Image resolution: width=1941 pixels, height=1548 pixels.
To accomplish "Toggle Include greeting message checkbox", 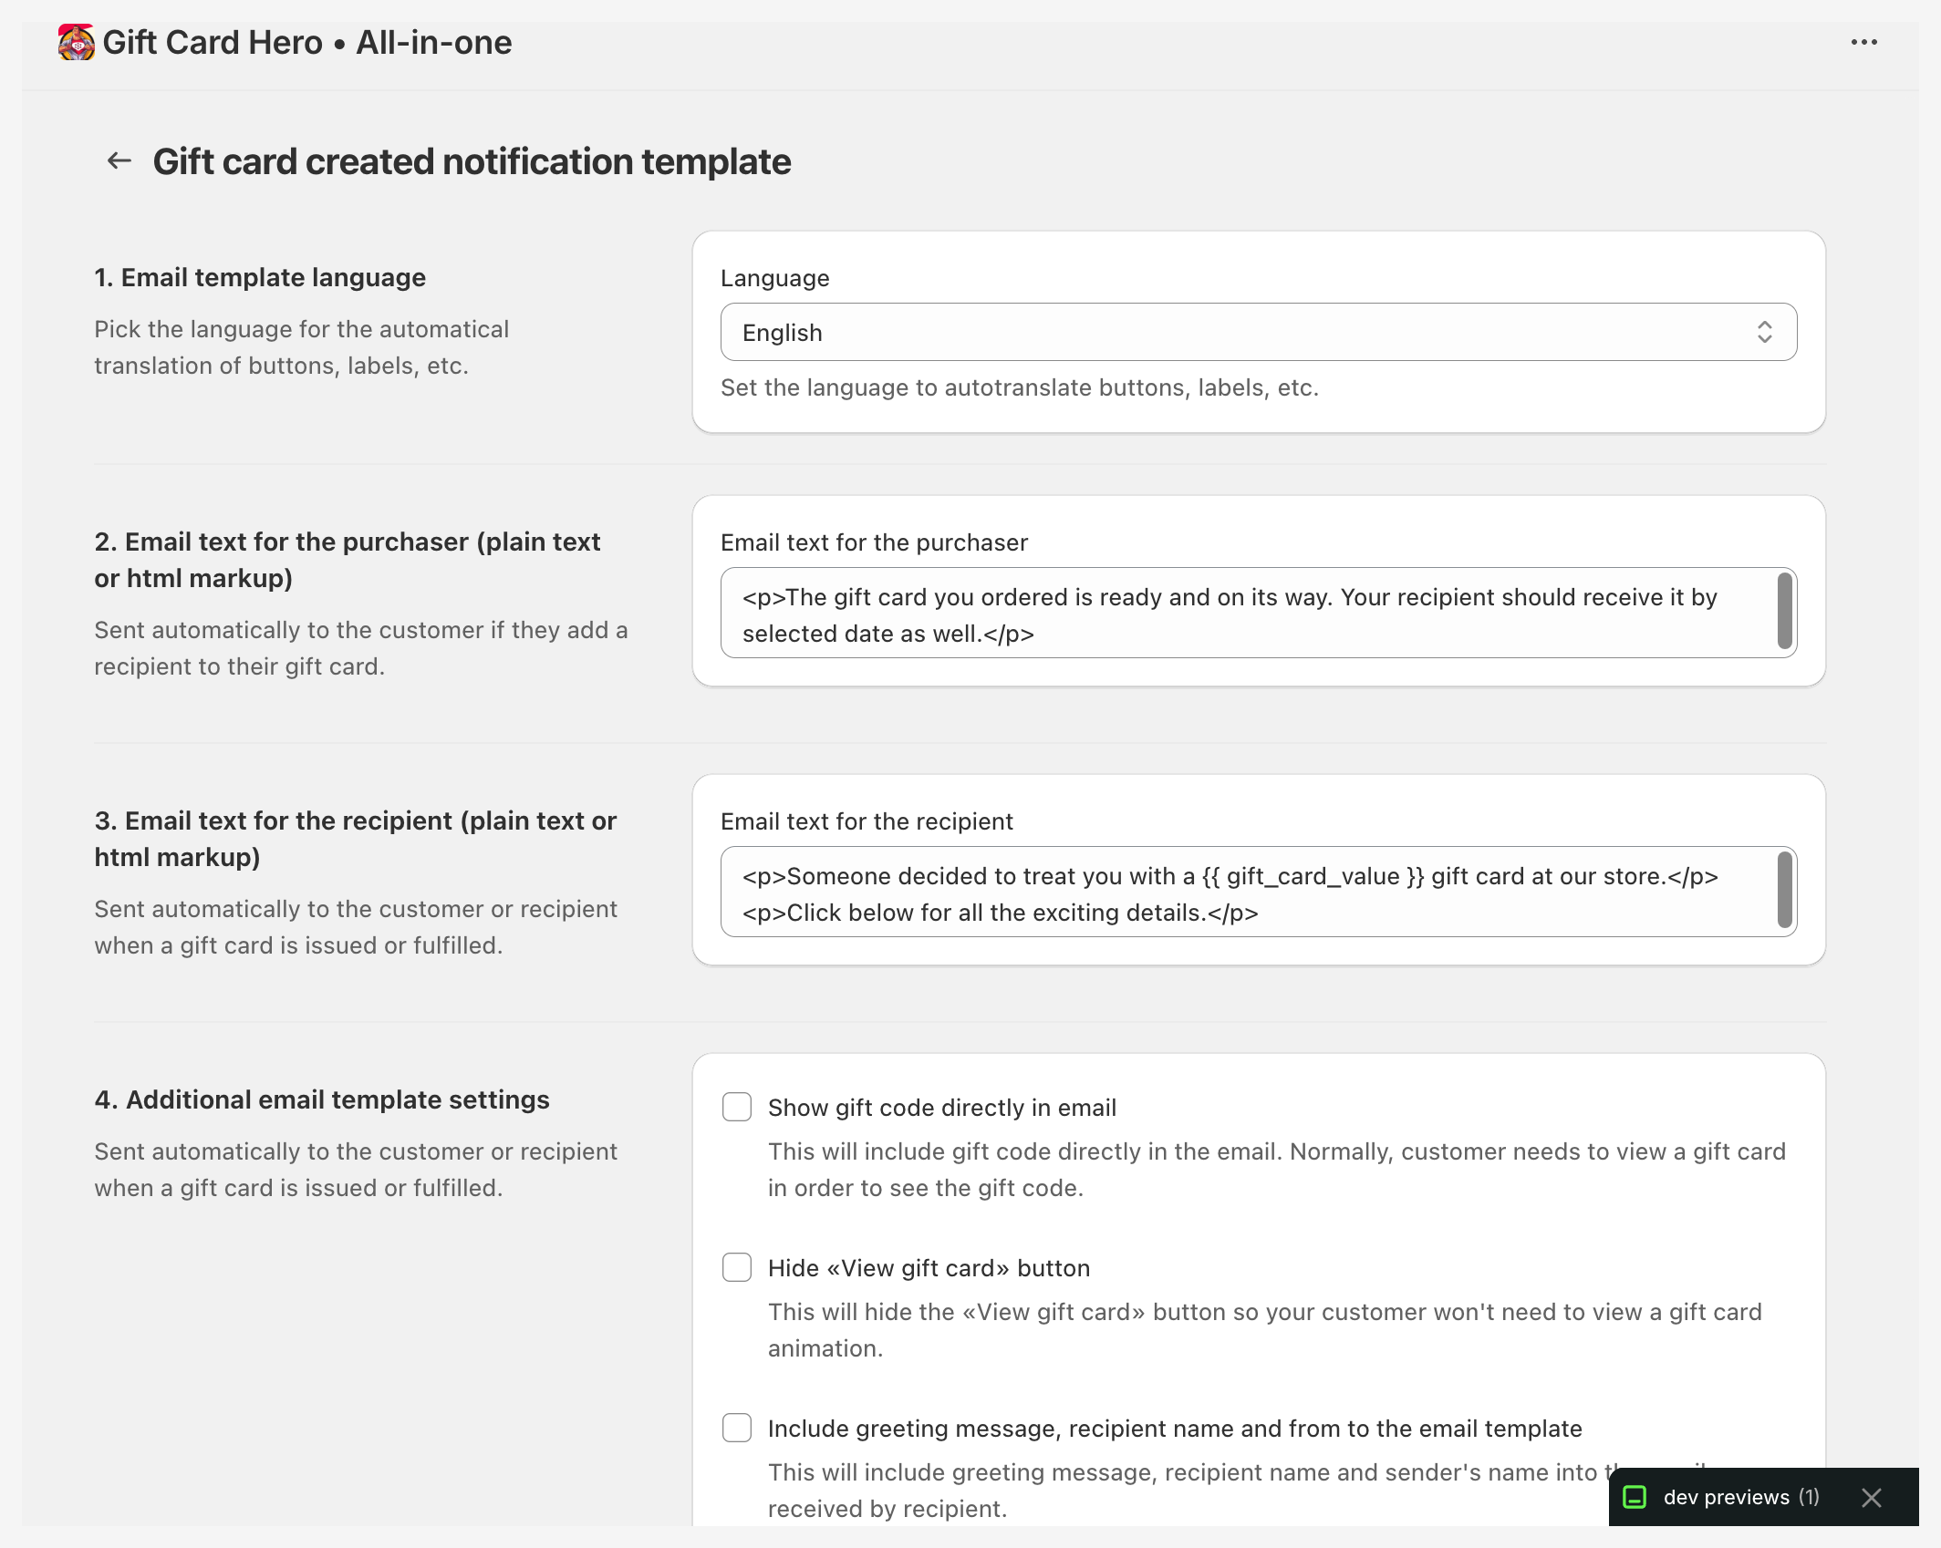I will (736, 1428).
